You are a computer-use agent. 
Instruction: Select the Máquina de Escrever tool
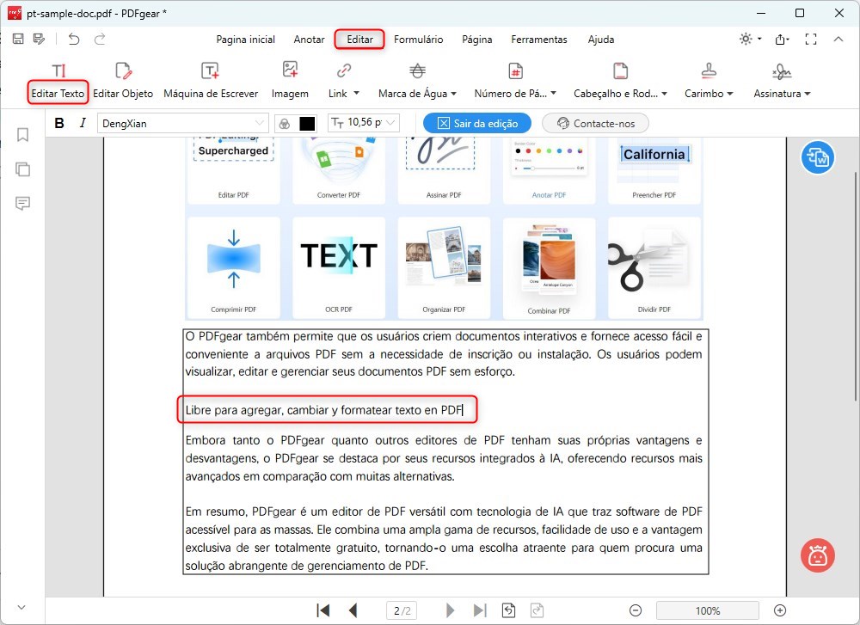(x=212, y=82)
